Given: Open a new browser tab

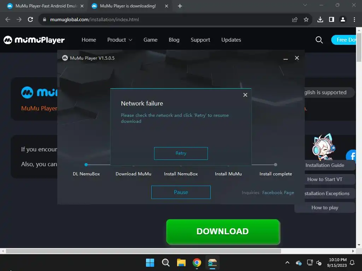Looking at the screenshot, I should pyautogui.click(x=180, y=6).
